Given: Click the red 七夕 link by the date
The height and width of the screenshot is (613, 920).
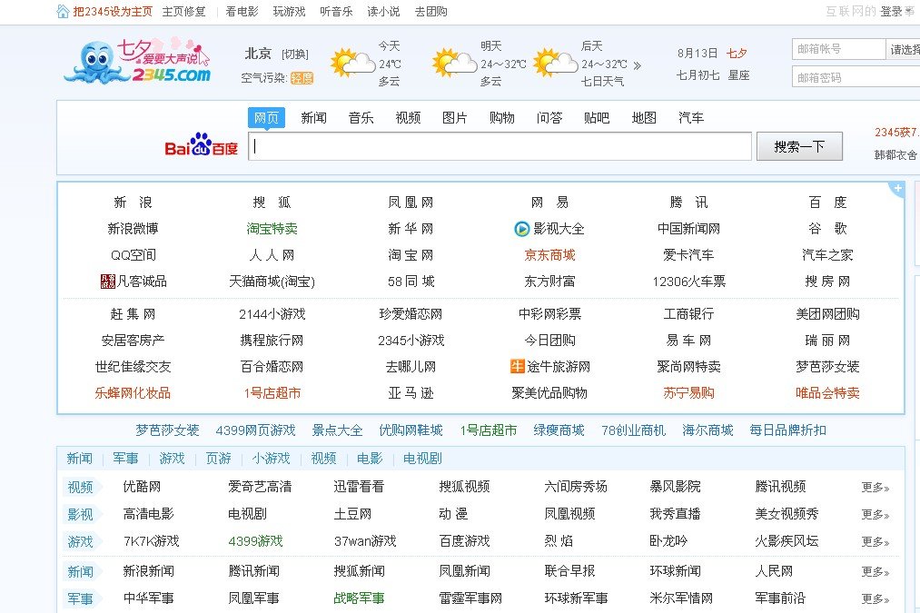Looking at the screenshot, I should click(737, 54).
